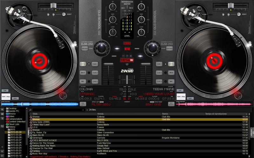254x158 pixels.
Task: Unload the track from the right deck
Action: (x=170, y=48)
